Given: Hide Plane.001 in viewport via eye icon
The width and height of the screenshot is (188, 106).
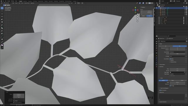Looking at the screenshot, I should (x=185, y=10).
